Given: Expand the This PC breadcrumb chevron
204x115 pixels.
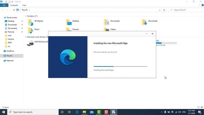Looking at the screenshot, I should [29, 10].
